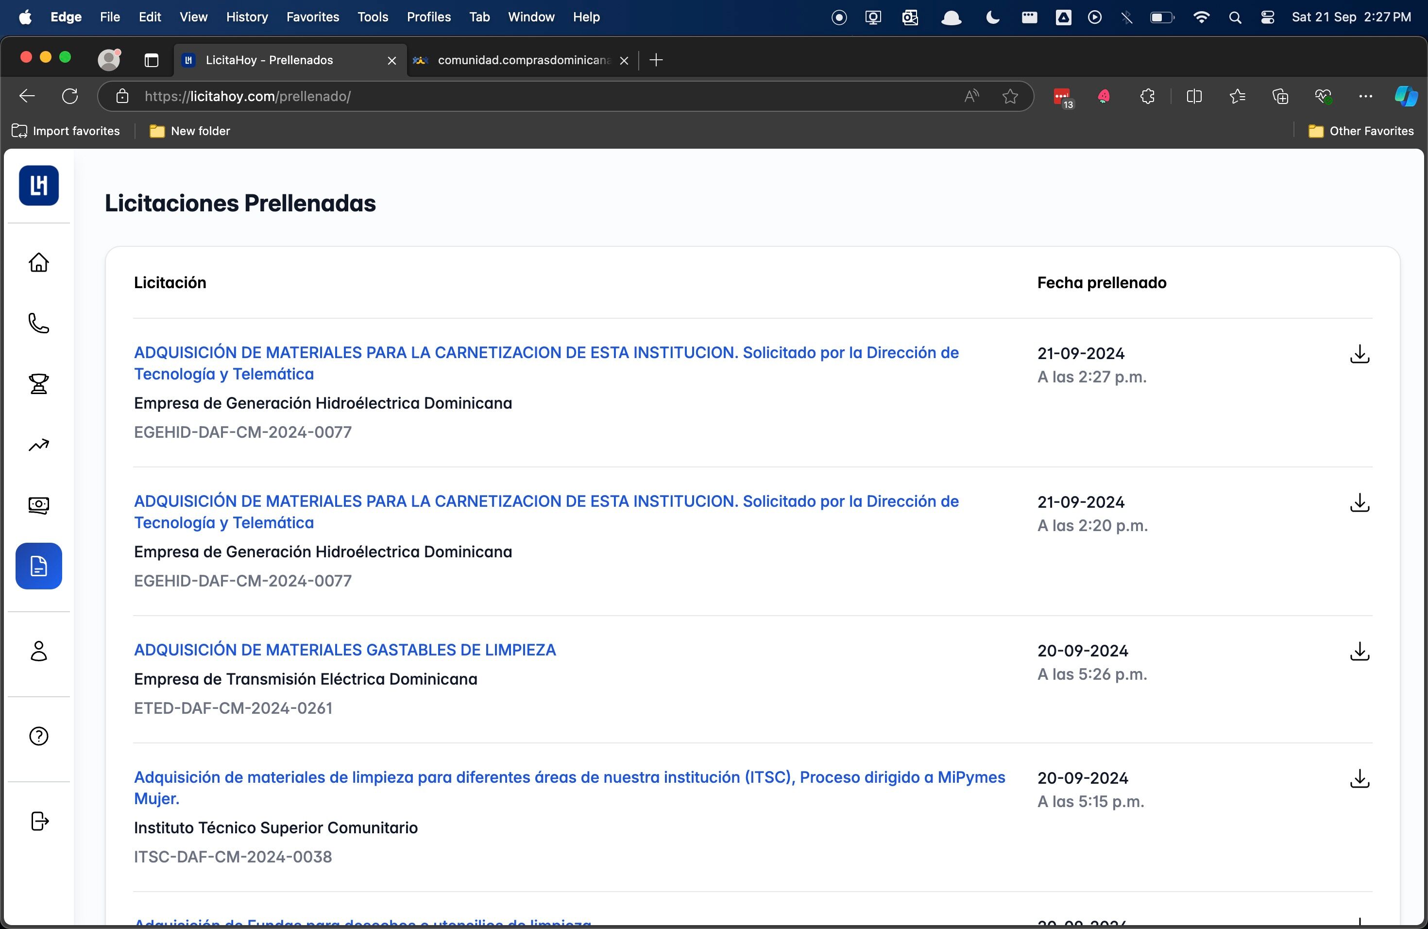The image size is (1428, 929).
Task: Open the Profiles menu
Action: pos(428,17)
